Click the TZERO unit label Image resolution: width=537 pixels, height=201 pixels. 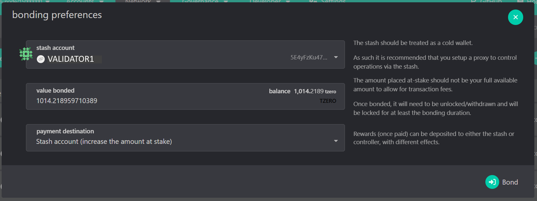(328, 101)
